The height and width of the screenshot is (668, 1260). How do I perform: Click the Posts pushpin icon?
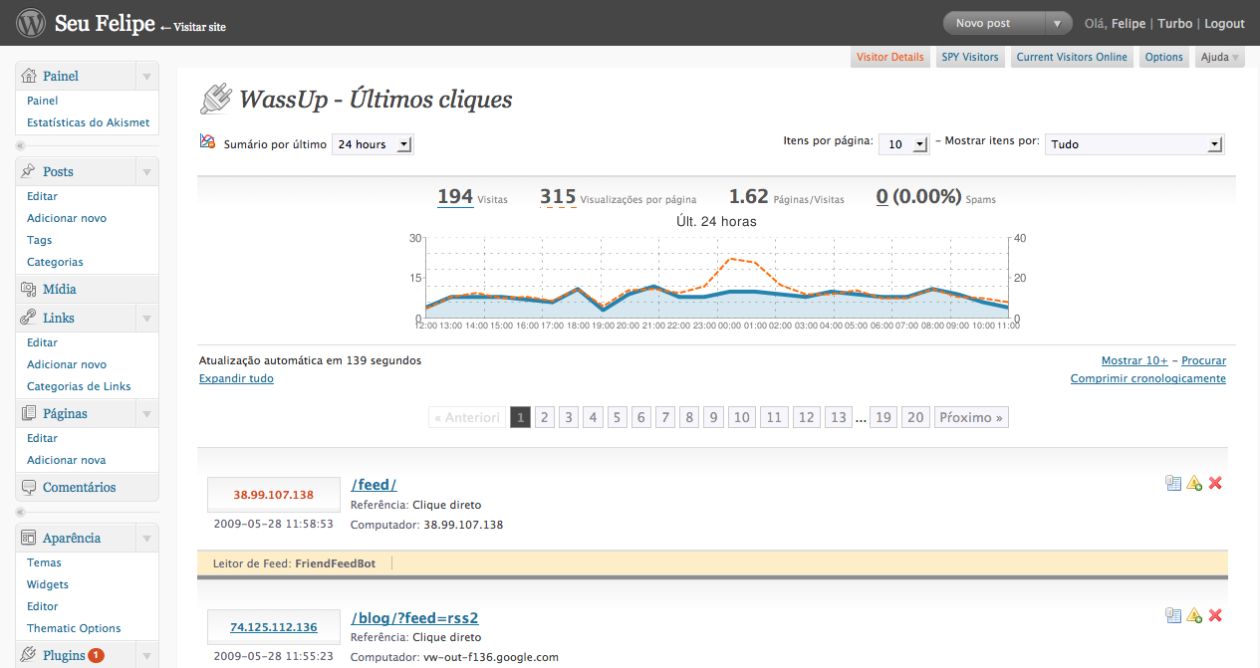[28, 171]
